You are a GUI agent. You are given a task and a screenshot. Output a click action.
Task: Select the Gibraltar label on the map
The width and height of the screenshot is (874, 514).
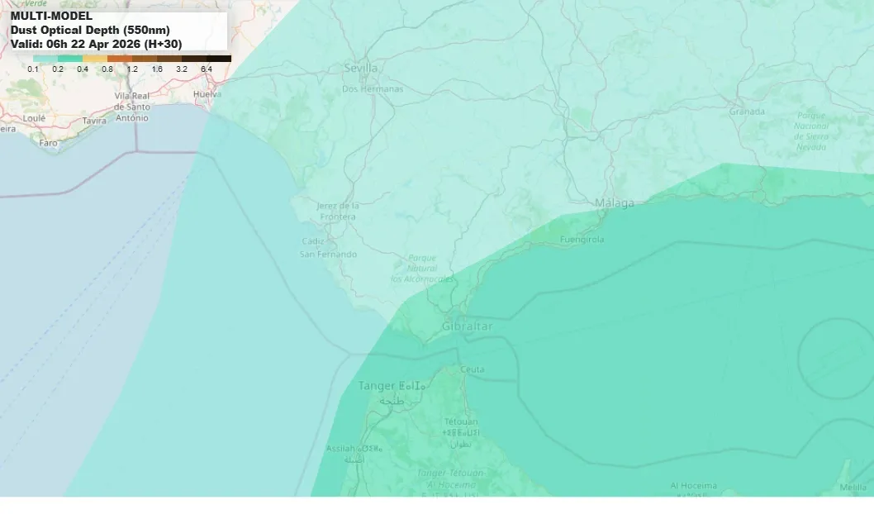click(468, 327)
